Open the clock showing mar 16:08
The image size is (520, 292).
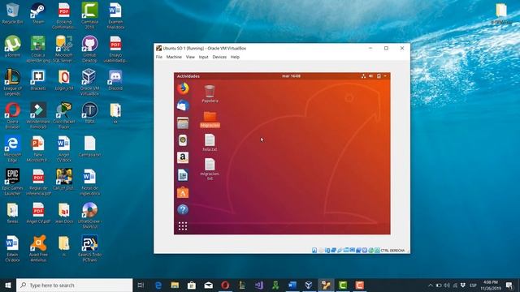[291, 76]
